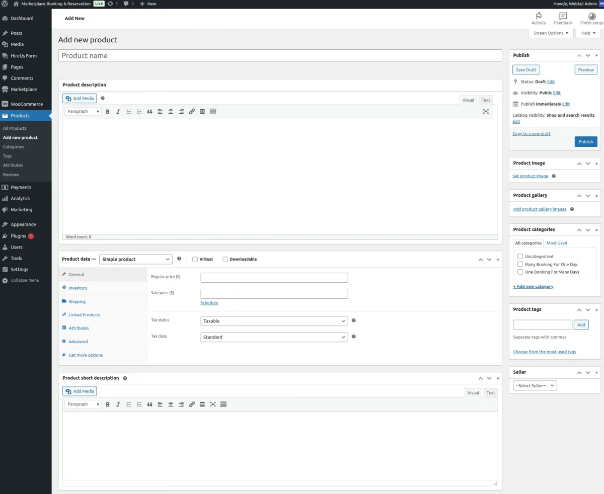This screenshot has height=494, width=604.
Task: Open the Tax class dropdown
Action: point(274,336)
